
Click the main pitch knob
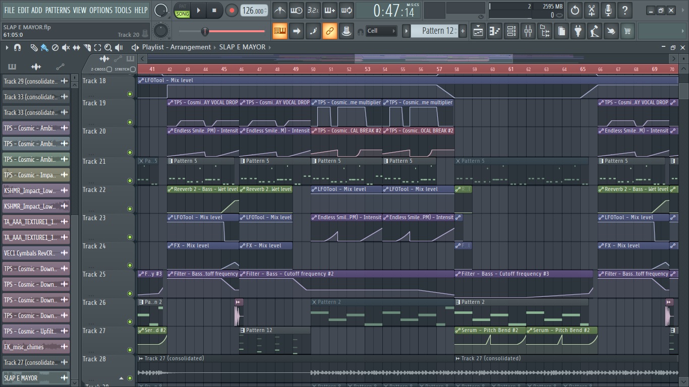click(x=161, y=31)
